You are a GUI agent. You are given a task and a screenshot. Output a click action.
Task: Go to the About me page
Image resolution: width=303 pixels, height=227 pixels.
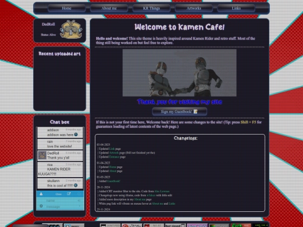point(109,8)
